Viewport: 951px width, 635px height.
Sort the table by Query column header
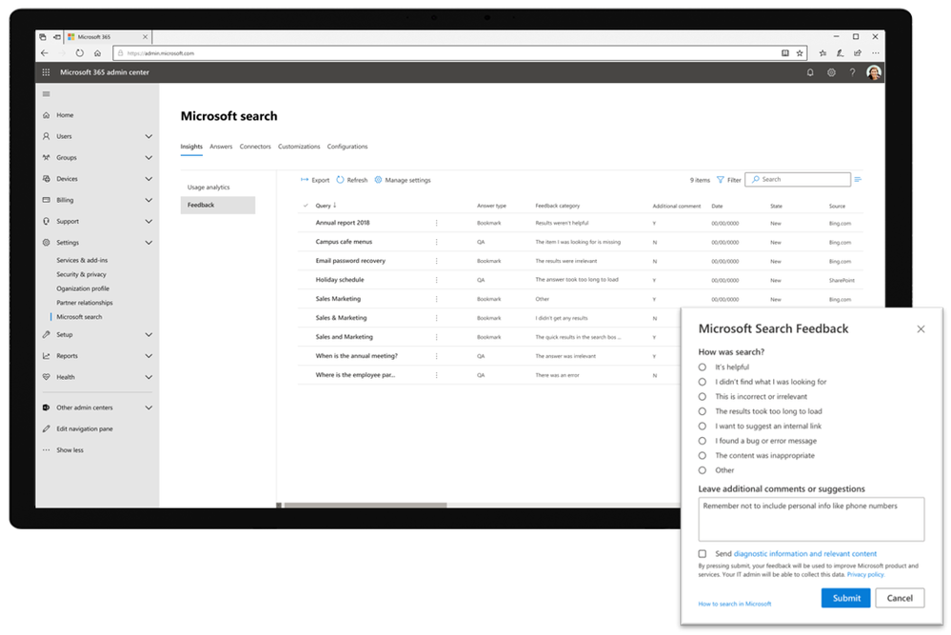[324, 206]
